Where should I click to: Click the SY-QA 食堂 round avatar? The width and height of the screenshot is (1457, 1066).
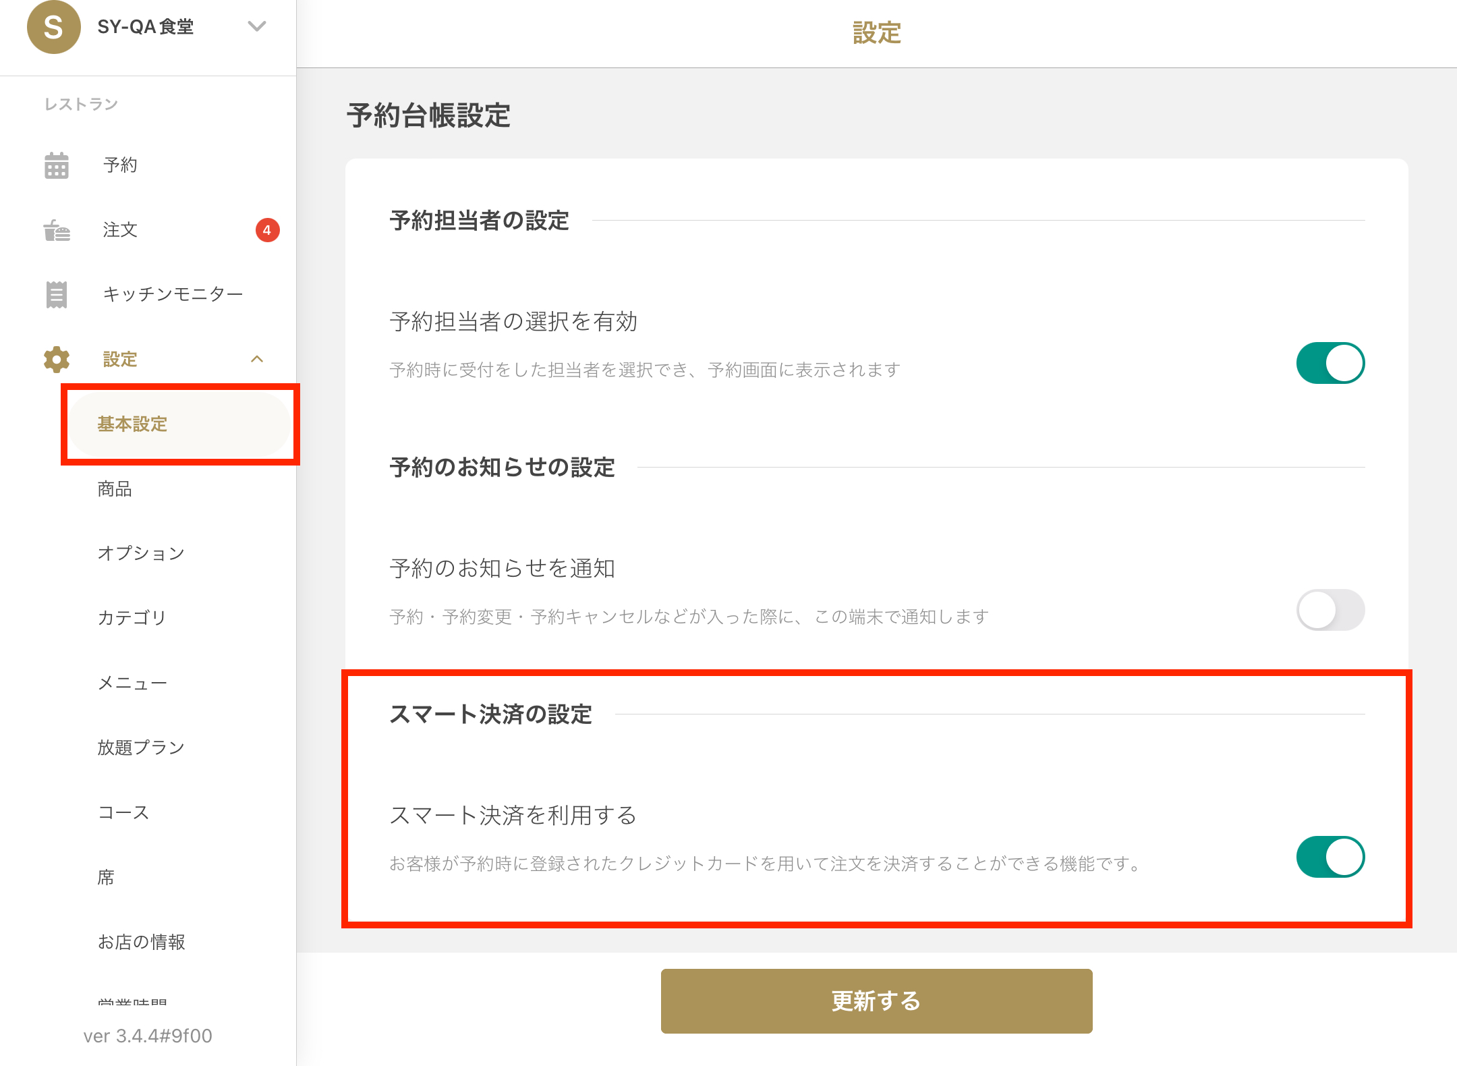[53, 27]
